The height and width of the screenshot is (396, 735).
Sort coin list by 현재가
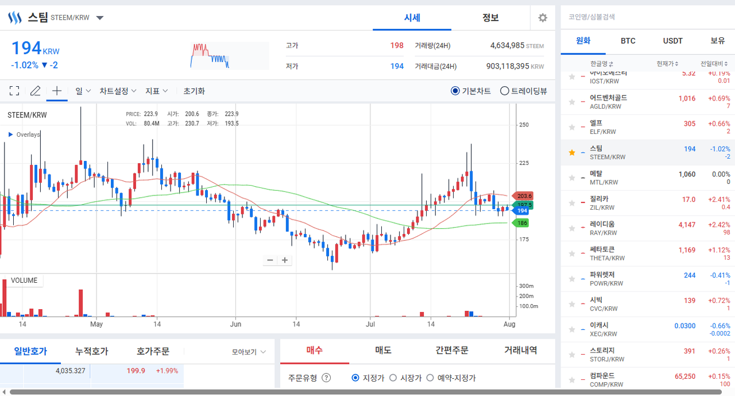click(668, 63)
